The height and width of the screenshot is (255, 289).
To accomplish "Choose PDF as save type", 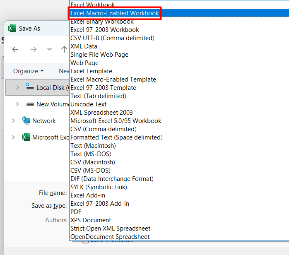I will [179, 212].
